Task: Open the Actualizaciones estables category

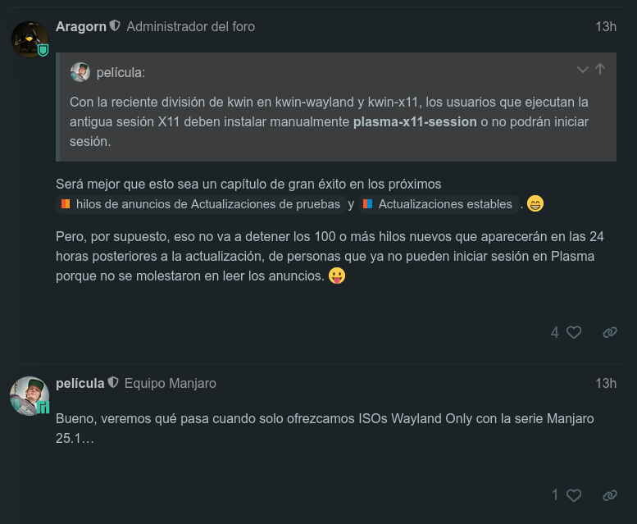Action: (439, 204)
